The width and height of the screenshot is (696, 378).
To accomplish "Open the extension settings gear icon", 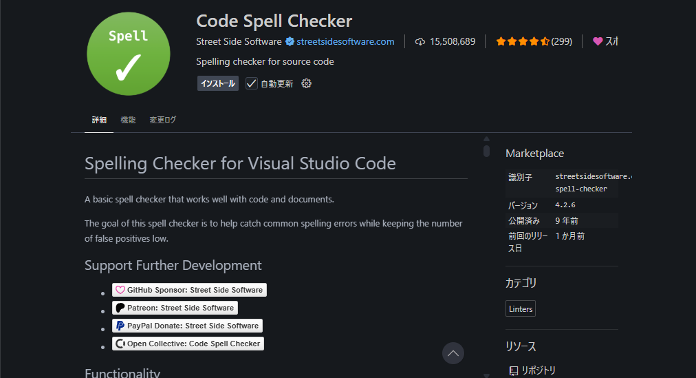I will click(x=306, y=83).
